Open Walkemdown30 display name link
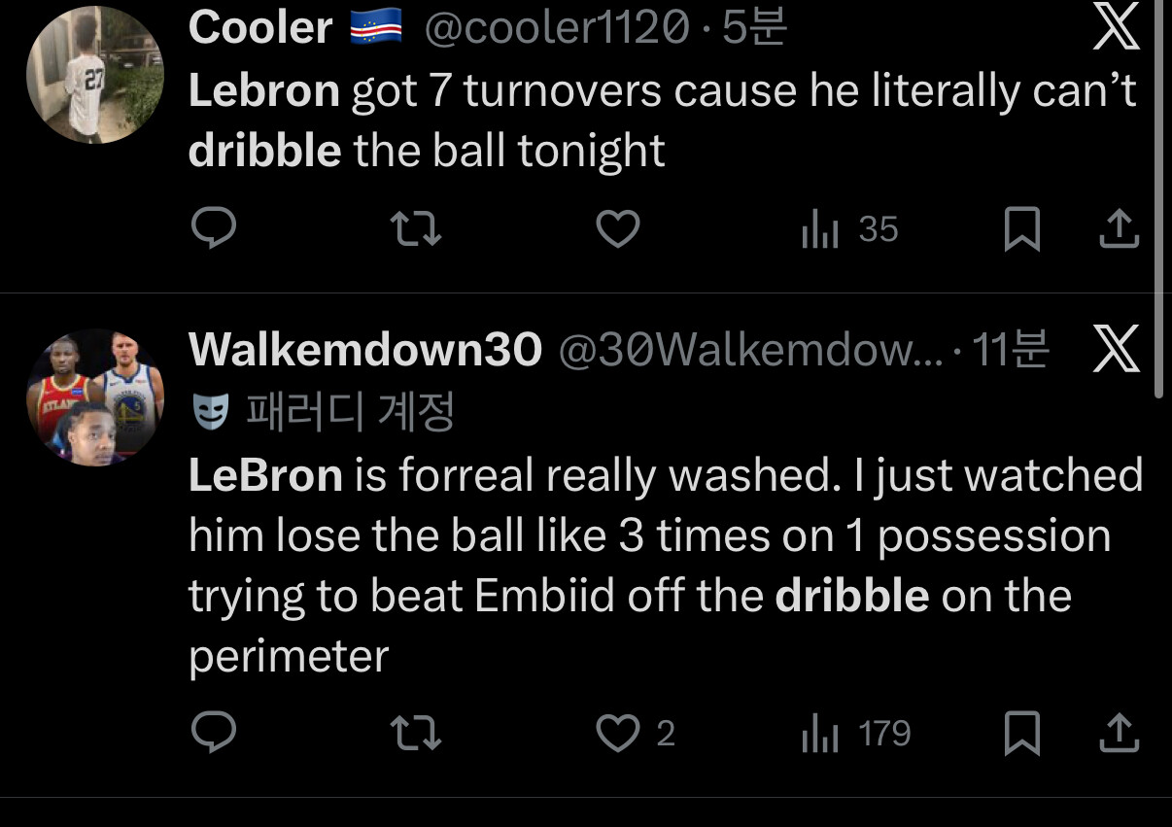 coord(364,350)
